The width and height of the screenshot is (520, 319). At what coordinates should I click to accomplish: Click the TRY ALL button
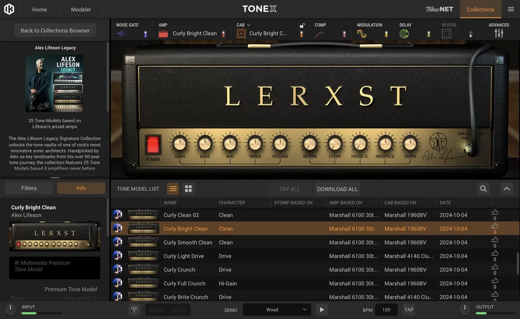[x=289, y=189]
